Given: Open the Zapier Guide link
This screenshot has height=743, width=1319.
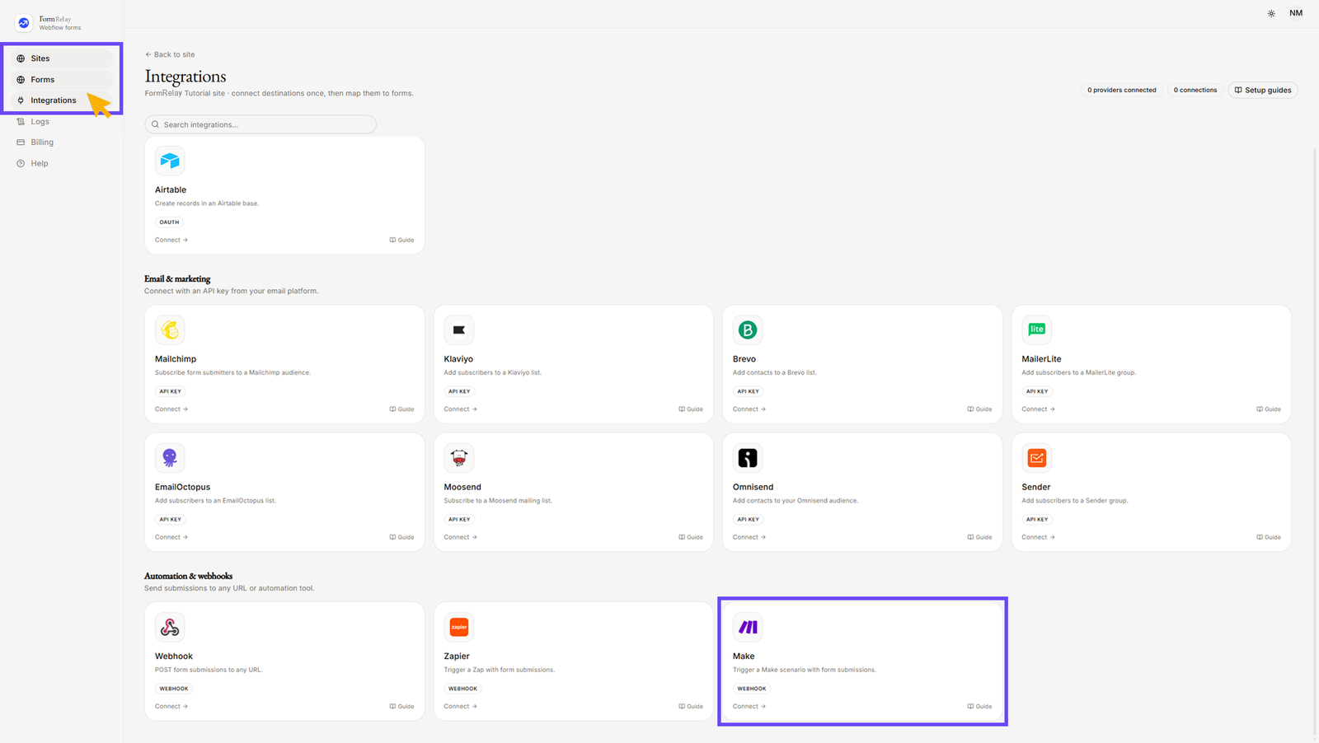Looking at the screenshot, I should 691,707.
